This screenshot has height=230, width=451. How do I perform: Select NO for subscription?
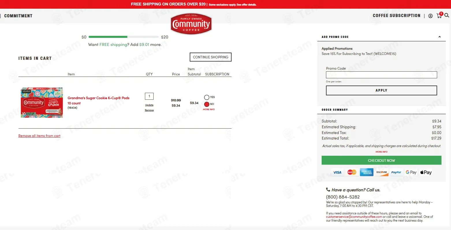206,104
